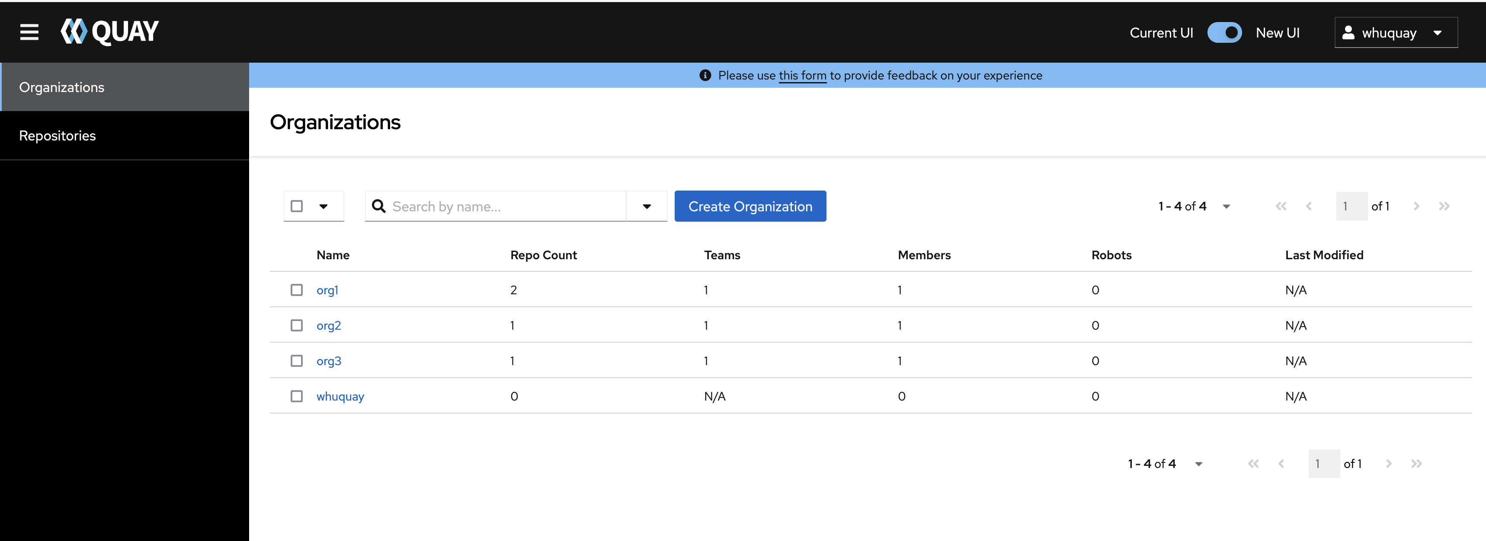Select the whuquay row checkbox
1486x541 pixels.
pyautogui.click(x=297, y=396)
